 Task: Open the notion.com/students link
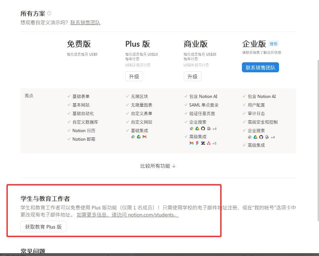(x=128, y=215)
